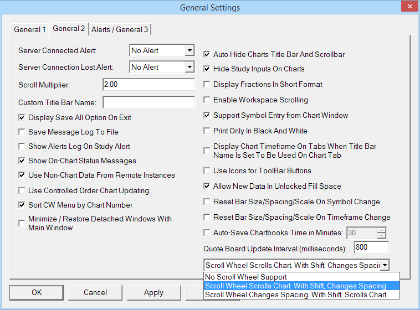Toggle Support Symbol Entry from Chart Window
420x310 pixels.
click(x=207, y=115)
